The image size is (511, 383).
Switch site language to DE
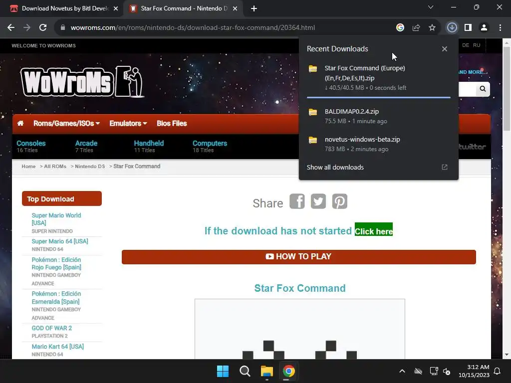pos(466,45)
